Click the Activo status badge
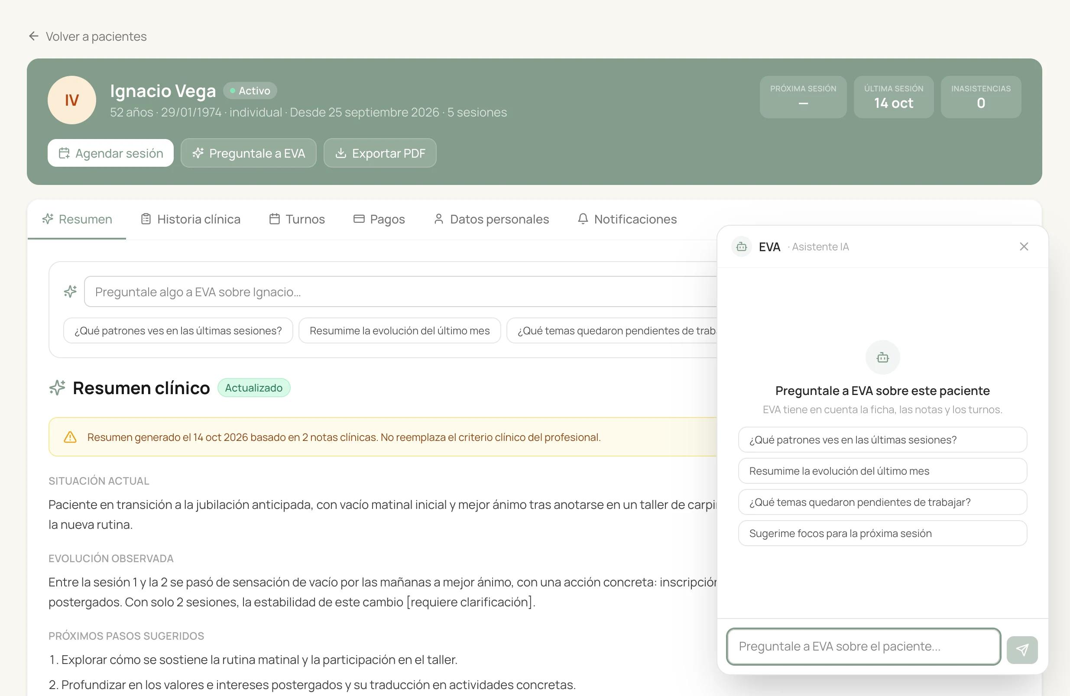This screenshot has width=1070, height=696. point(250,91)
